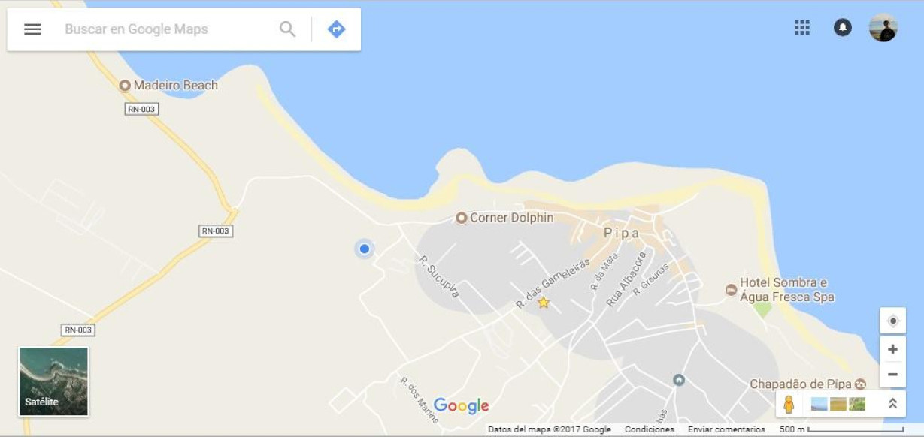Viewport: 924px width, 437px height.
Task: Zoom in with plus button
Action: 893,349
